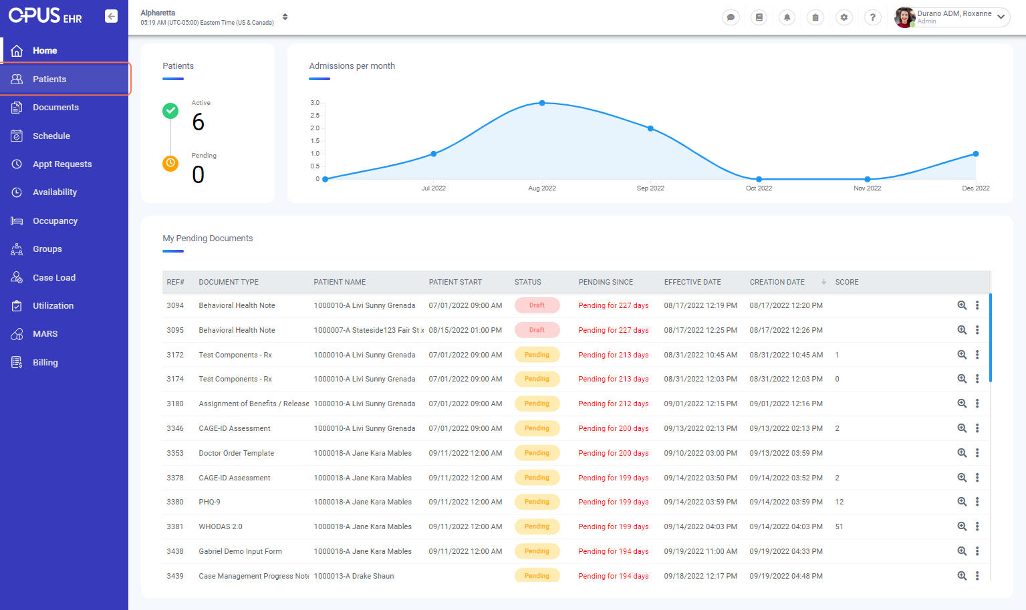1026x610 pixels.
Task: Collapse the sidebar with arrow button
Action: [112, 16]
